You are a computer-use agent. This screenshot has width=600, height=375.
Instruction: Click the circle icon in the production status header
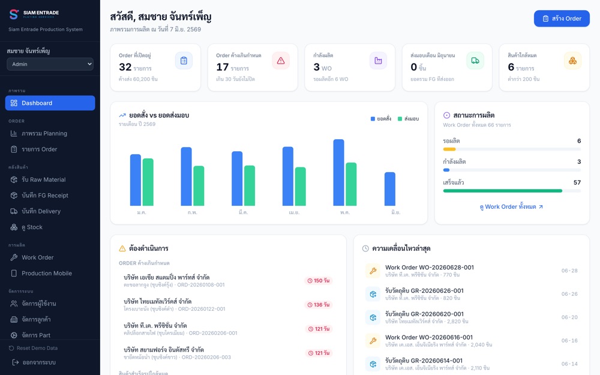pos(446,115)
